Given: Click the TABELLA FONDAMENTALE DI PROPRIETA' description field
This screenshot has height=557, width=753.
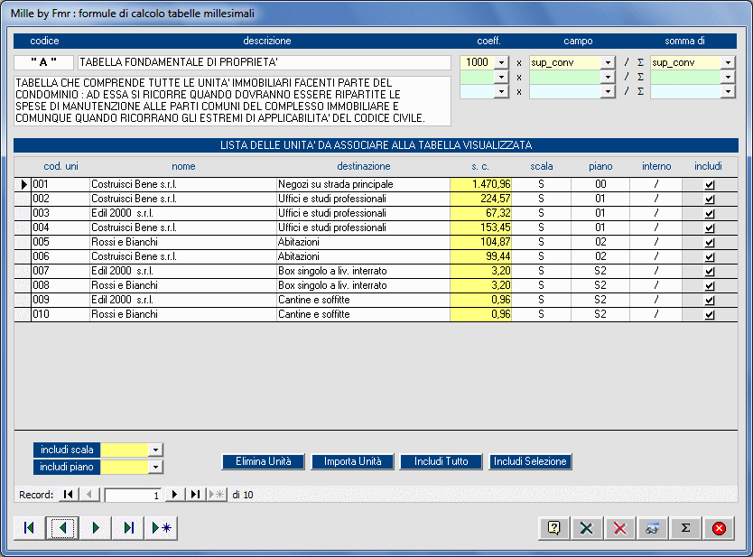Looking at the screenshot, I should click(x=265, y=62).
